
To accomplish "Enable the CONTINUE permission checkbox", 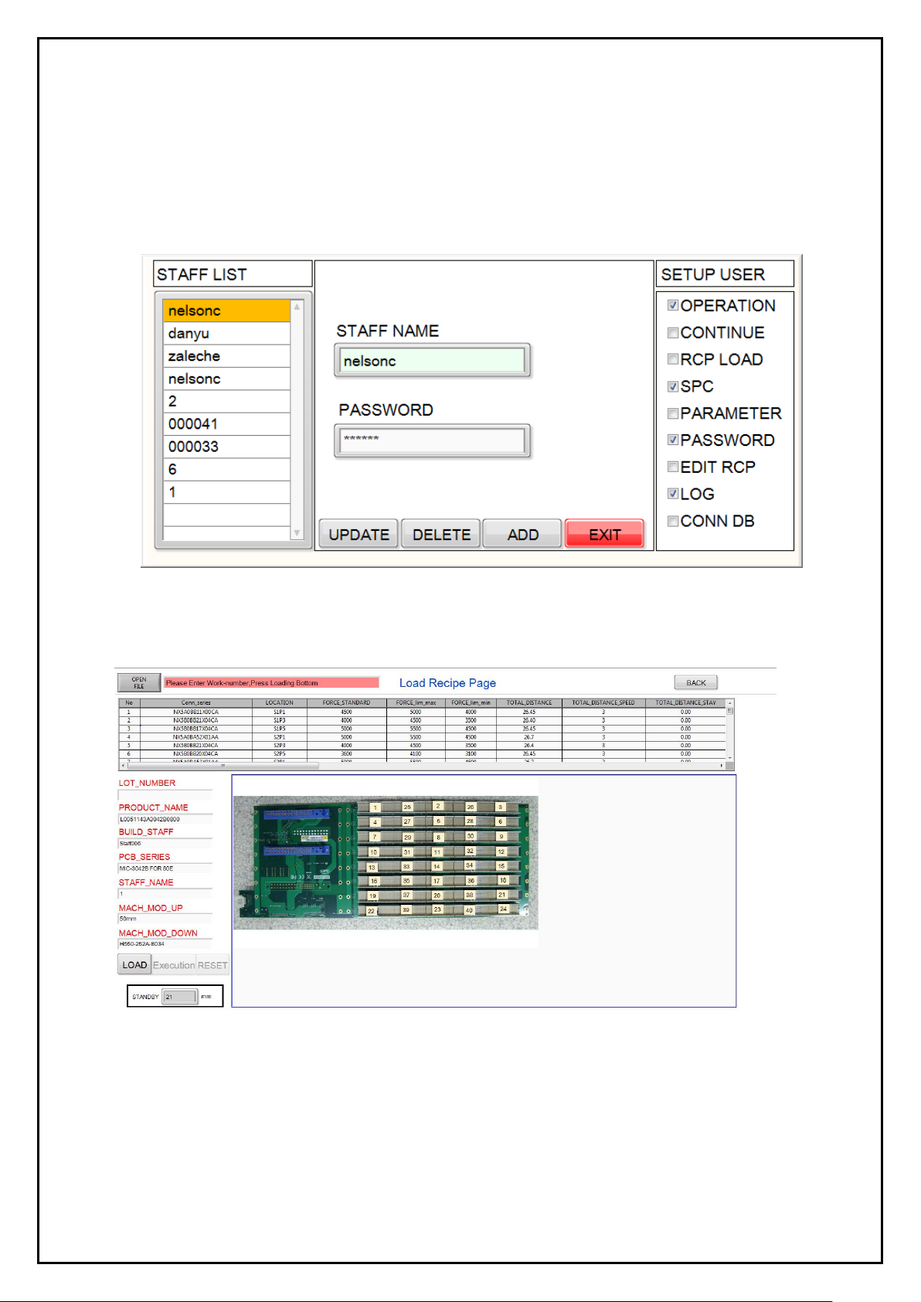I will (x=673, y=332).
